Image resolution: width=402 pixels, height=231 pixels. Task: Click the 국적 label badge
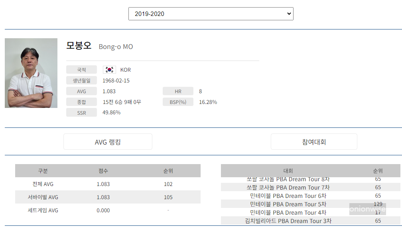pos(81,69)
